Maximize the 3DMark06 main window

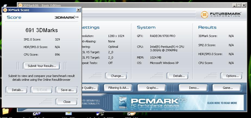click(239, 5)
